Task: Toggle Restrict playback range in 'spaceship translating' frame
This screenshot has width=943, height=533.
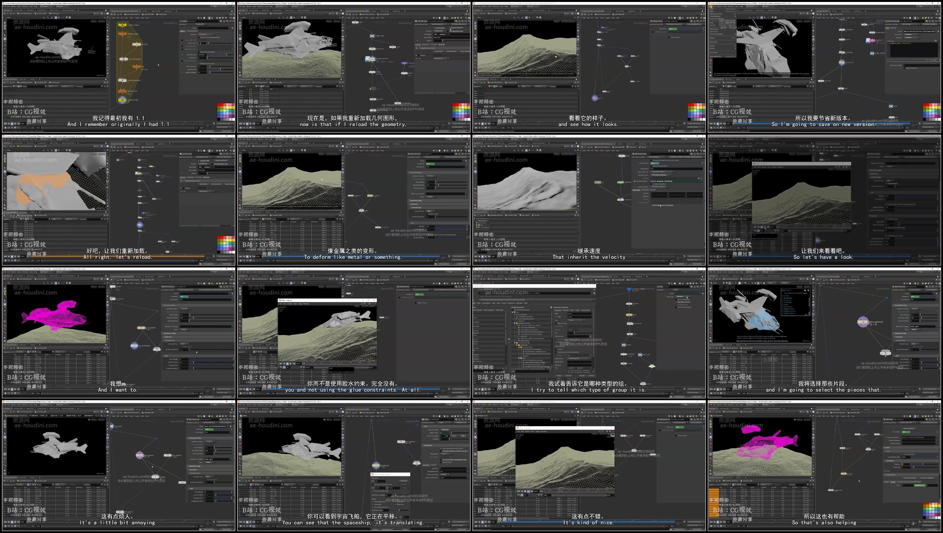Action: coord(373,491)
